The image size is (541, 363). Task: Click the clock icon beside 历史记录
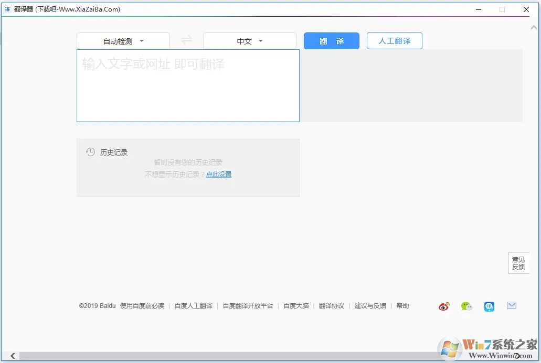pyautogui.click(x=90, y=151)
